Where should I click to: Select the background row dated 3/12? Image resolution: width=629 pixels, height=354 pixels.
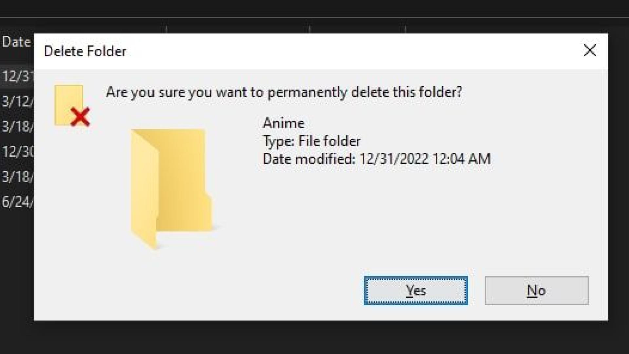(17, 101)
